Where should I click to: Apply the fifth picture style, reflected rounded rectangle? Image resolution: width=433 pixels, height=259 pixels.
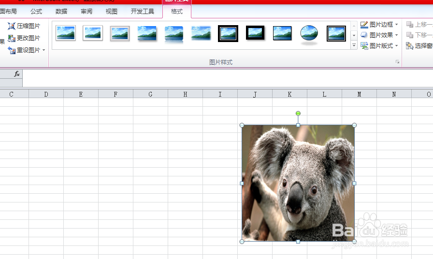coord(173,34)
